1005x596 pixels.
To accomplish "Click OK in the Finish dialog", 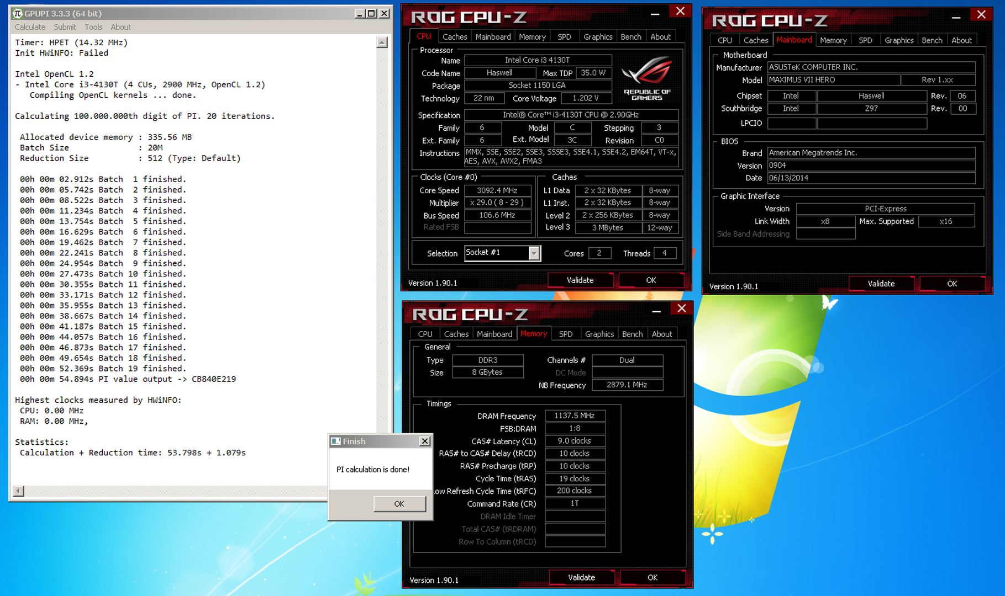I will pyautogui.click(x=399, y=504).
